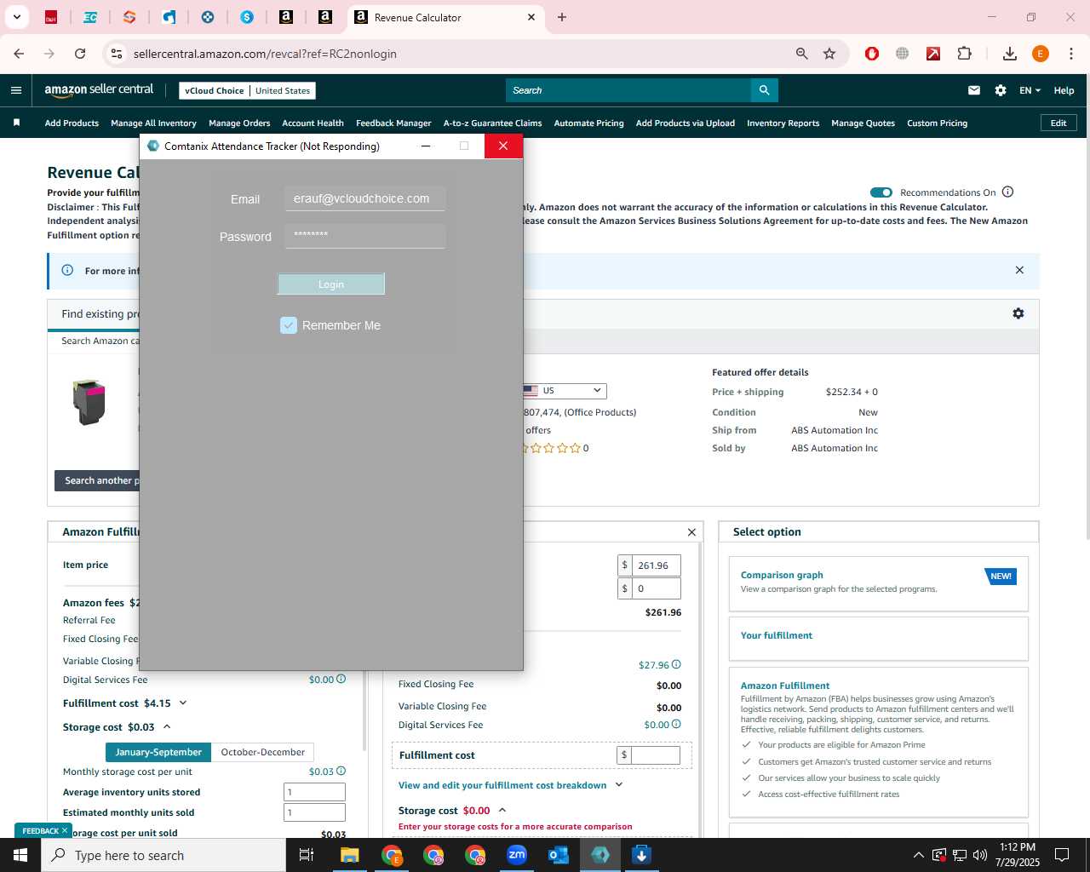Open Inventory Reports
1090x872 pixels.
(x=783, y=123)
